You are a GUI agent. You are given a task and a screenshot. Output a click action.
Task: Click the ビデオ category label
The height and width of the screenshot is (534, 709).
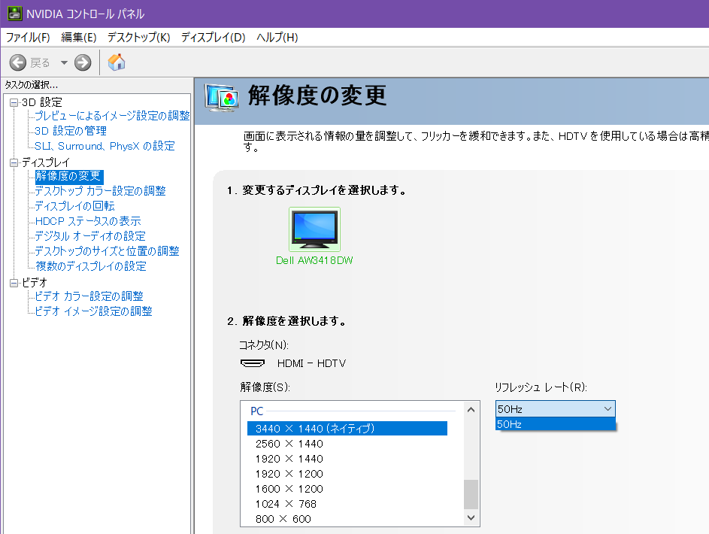(x=35, y=283)
